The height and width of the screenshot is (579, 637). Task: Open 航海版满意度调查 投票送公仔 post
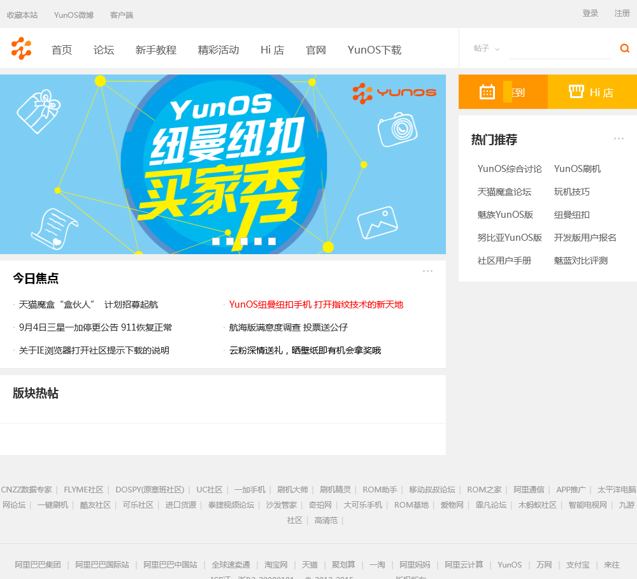click(x=289, y=327)
